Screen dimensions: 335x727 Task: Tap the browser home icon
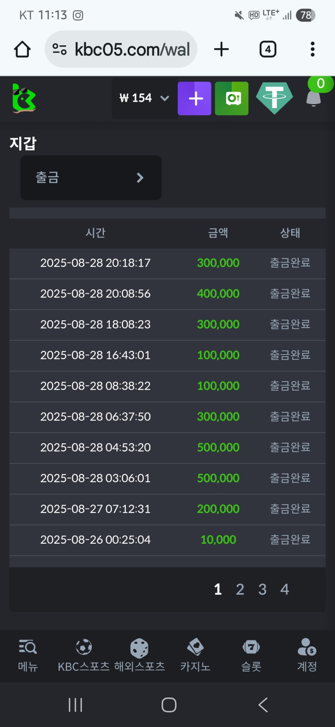[x=22, y=49]
